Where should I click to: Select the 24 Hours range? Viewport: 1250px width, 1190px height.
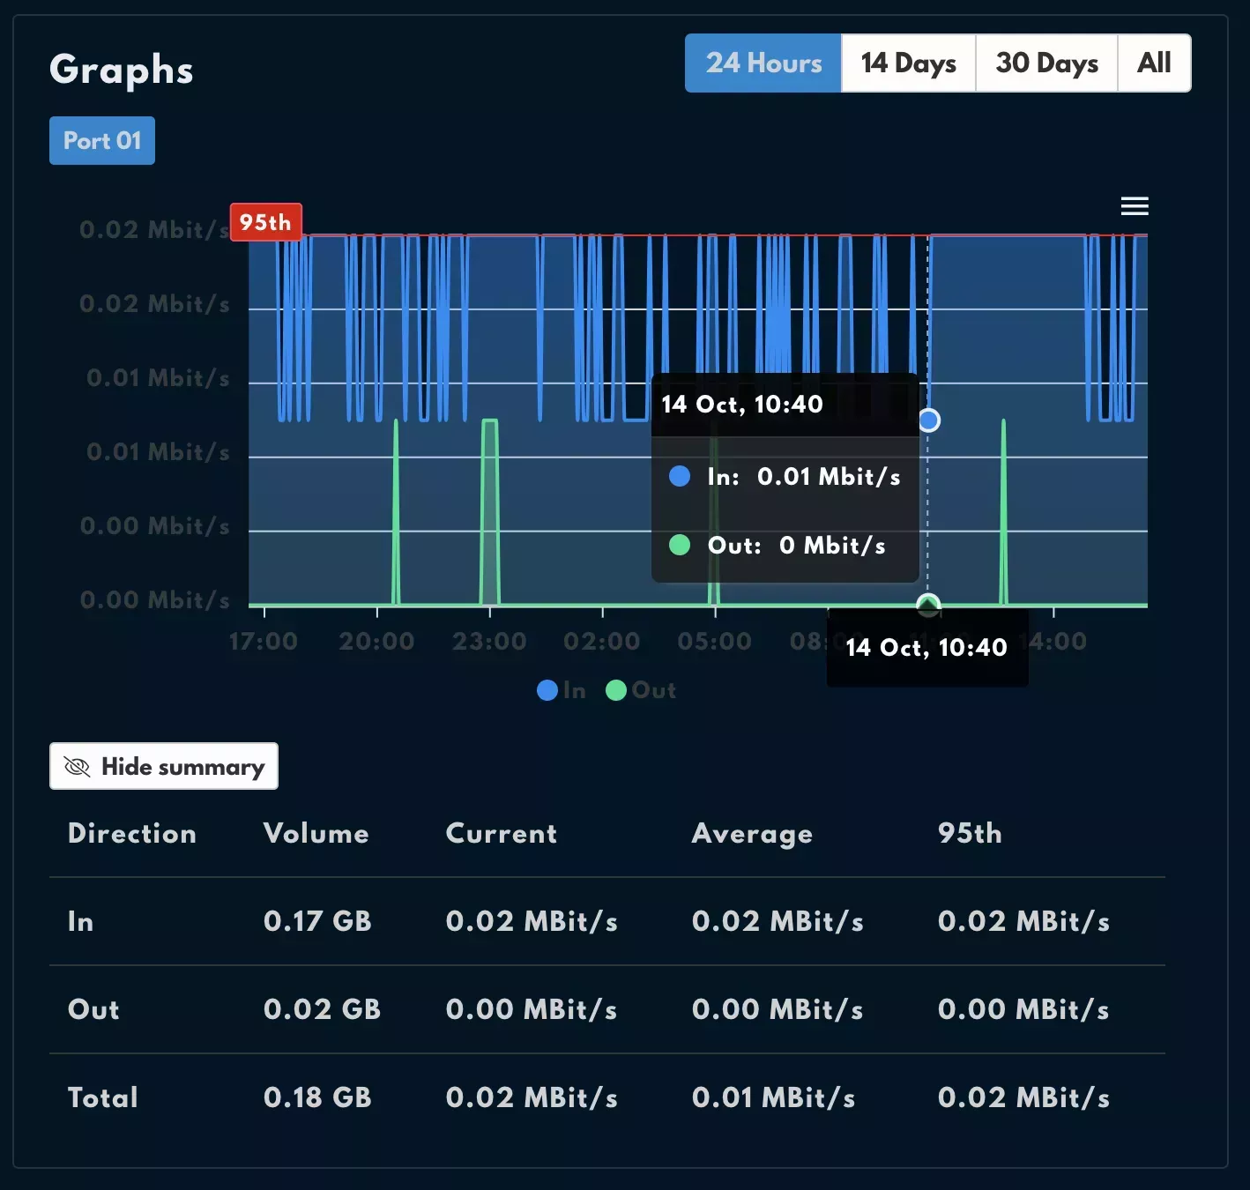[763, 63]
